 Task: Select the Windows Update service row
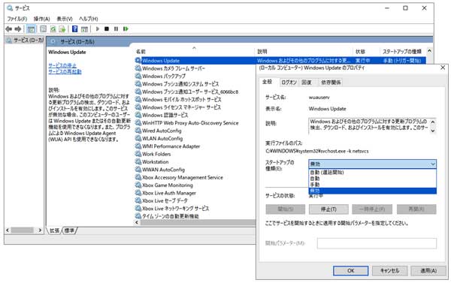pyautogui.click(x=280, y=61)
